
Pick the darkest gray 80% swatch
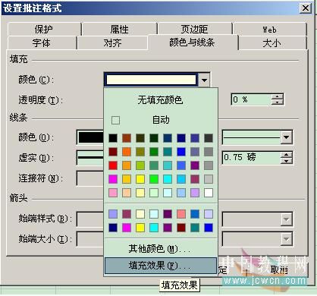pos(209,138)
